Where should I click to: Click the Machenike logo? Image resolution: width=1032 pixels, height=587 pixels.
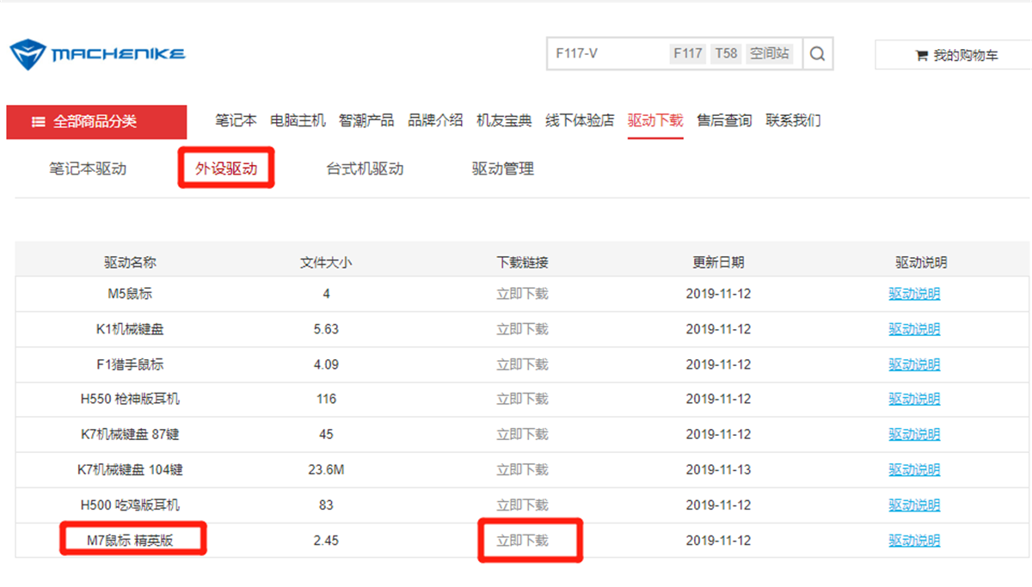point(97,54)
